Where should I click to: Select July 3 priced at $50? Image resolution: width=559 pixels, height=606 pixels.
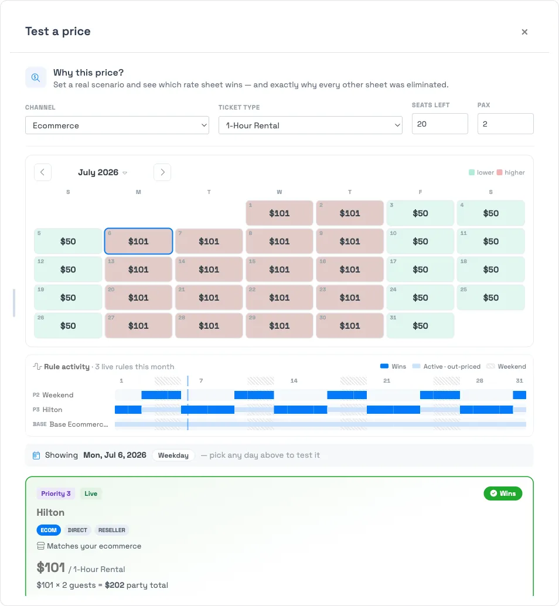pyautogui.click(x=420, y=213)
